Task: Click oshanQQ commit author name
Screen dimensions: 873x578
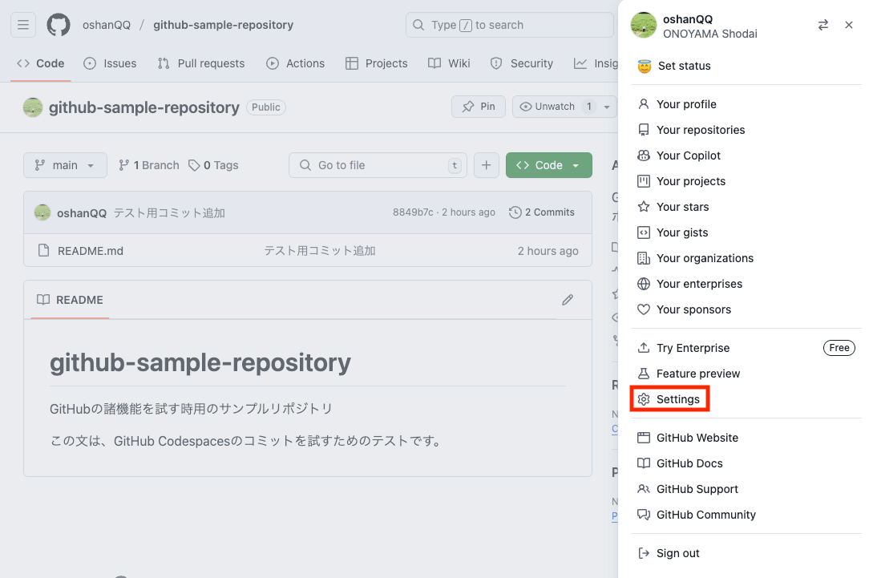Action: 82,212
